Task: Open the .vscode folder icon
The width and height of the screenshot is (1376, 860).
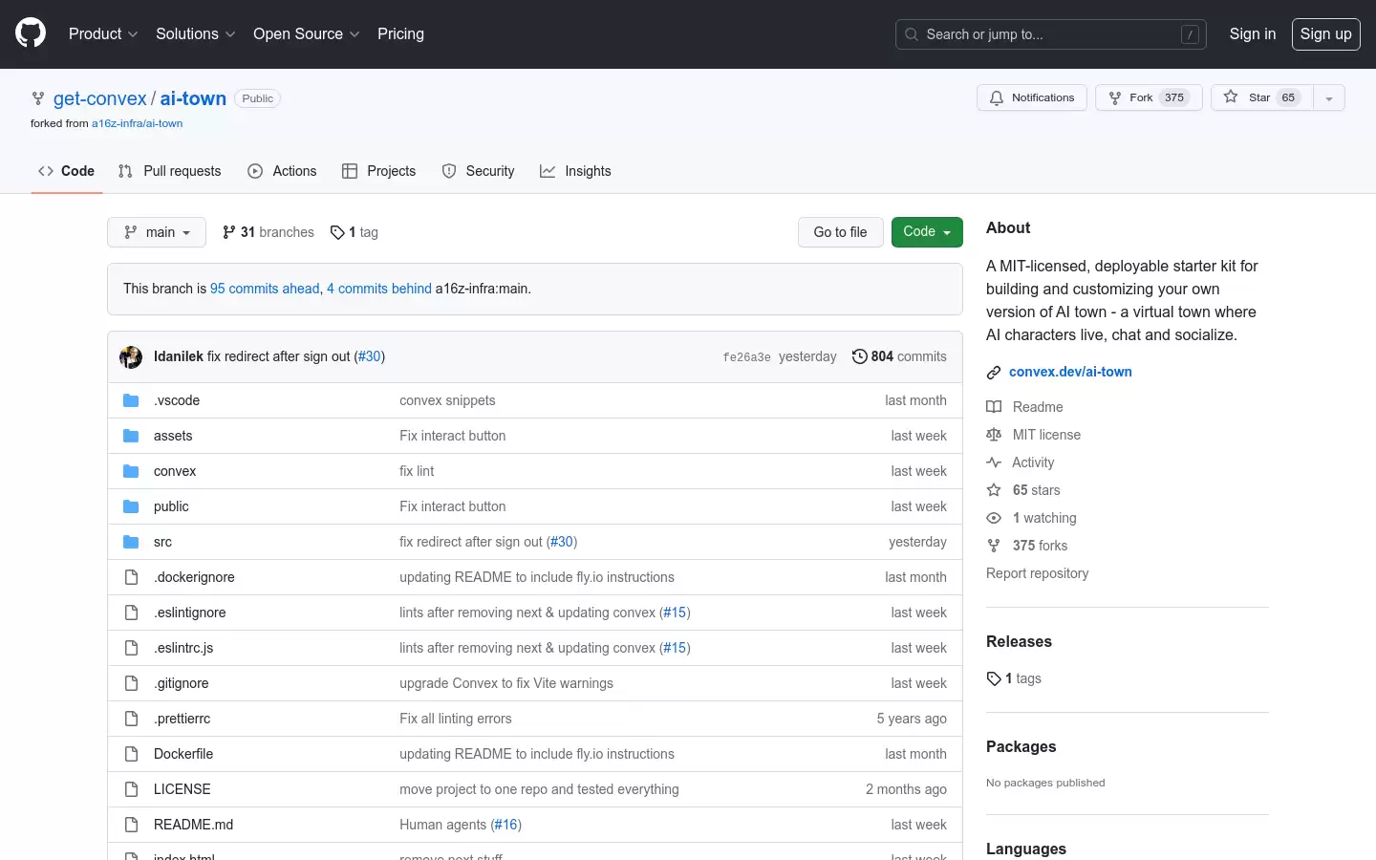Action: (131, 400)
